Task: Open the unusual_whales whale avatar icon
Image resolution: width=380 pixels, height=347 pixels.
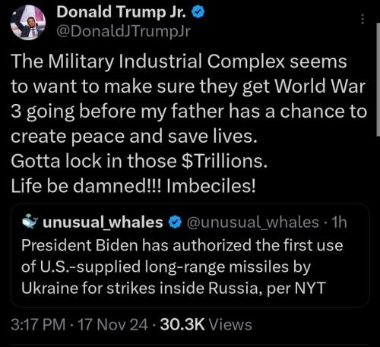Action: coord(30,221)
